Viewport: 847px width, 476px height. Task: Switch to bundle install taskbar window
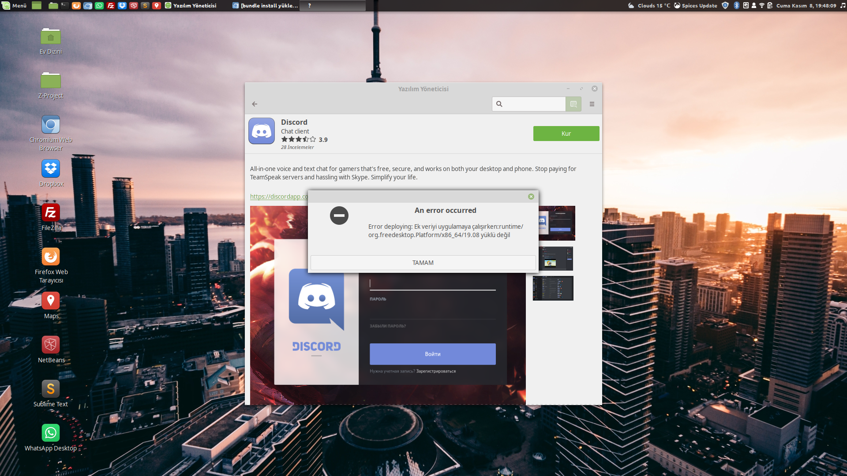tap(266, 6)
